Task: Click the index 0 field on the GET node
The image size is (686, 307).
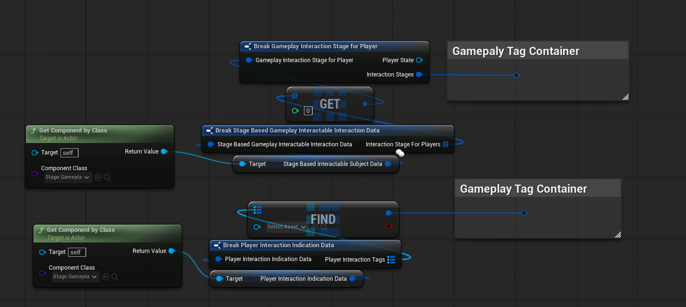Action: coord(308,110)
